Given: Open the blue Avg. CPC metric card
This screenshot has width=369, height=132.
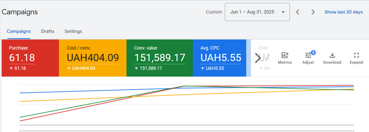Looking at the screenshot, I should click(x=219, y=58).
